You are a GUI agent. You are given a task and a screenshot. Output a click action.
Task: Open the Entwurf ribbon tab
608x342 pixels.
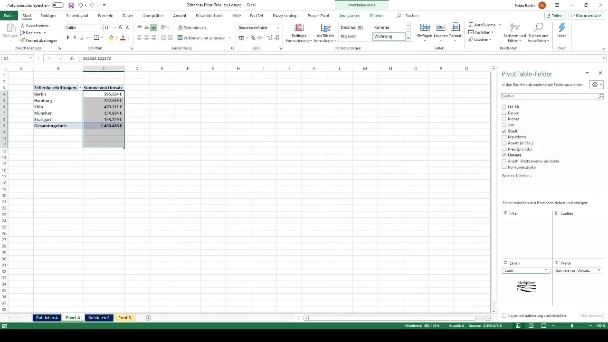coord(377,16)
